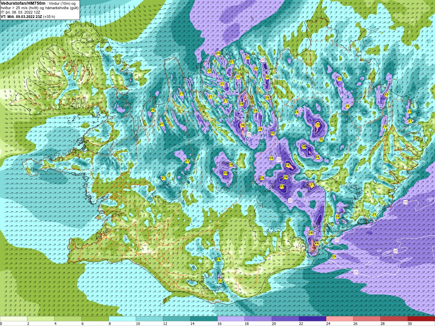Click the 6–8 m/s green legend swatch
This screenshot has height=326, width=435.
(95, 319)
